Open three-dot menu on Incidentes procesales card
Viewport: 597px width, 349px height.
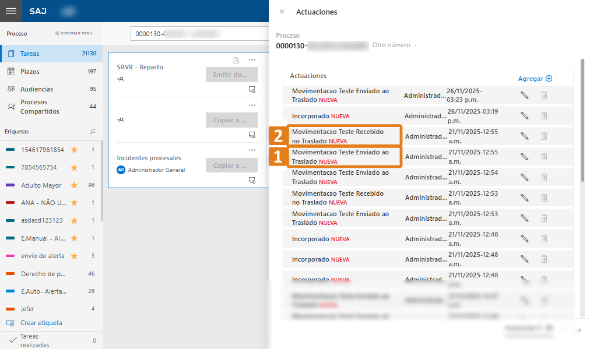click(x=252, y=150)
